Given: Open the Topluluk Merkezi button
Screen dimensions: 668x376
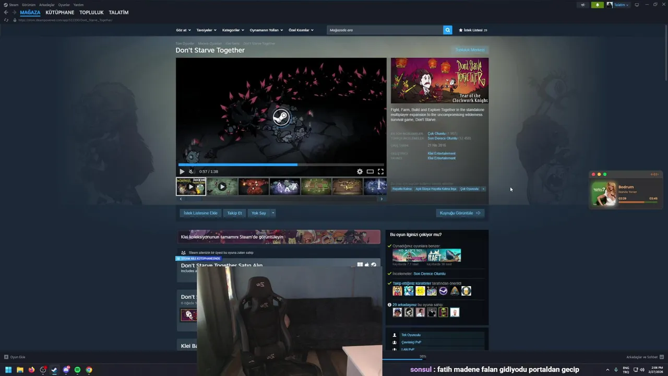Looking at the screenshot, I should 470,50.
